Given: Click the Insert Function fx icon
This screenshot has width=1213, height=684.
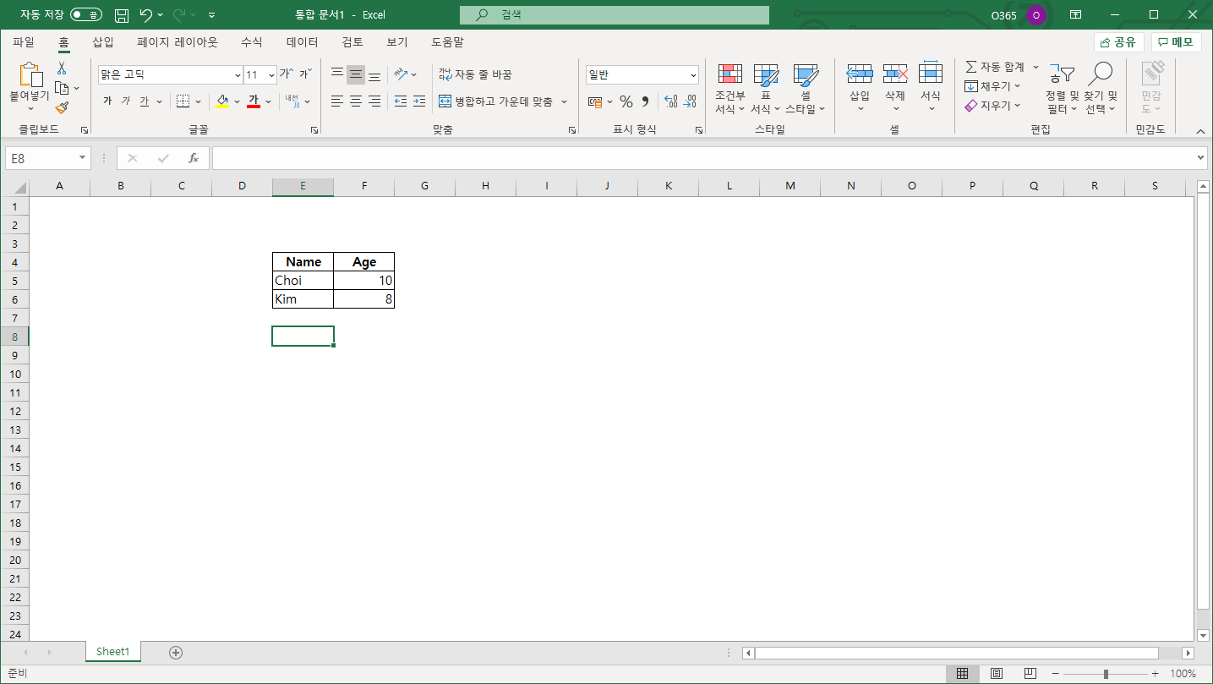Looking at the screenshot, I should [194, 158].
